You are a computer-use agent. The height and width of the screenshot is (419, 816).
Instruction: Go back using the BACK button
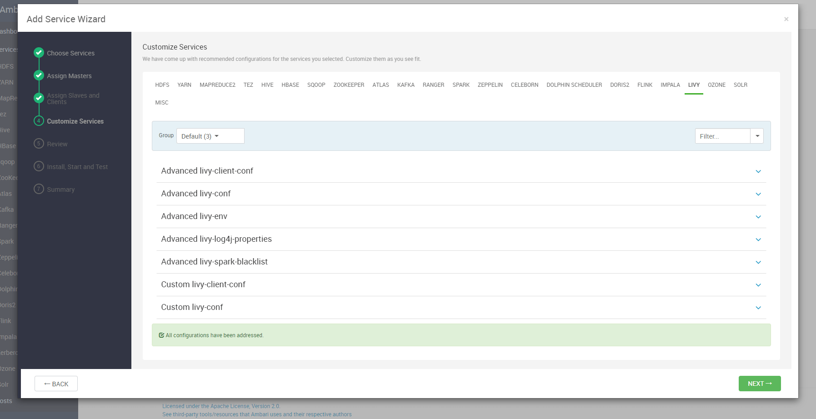point(56,384)
